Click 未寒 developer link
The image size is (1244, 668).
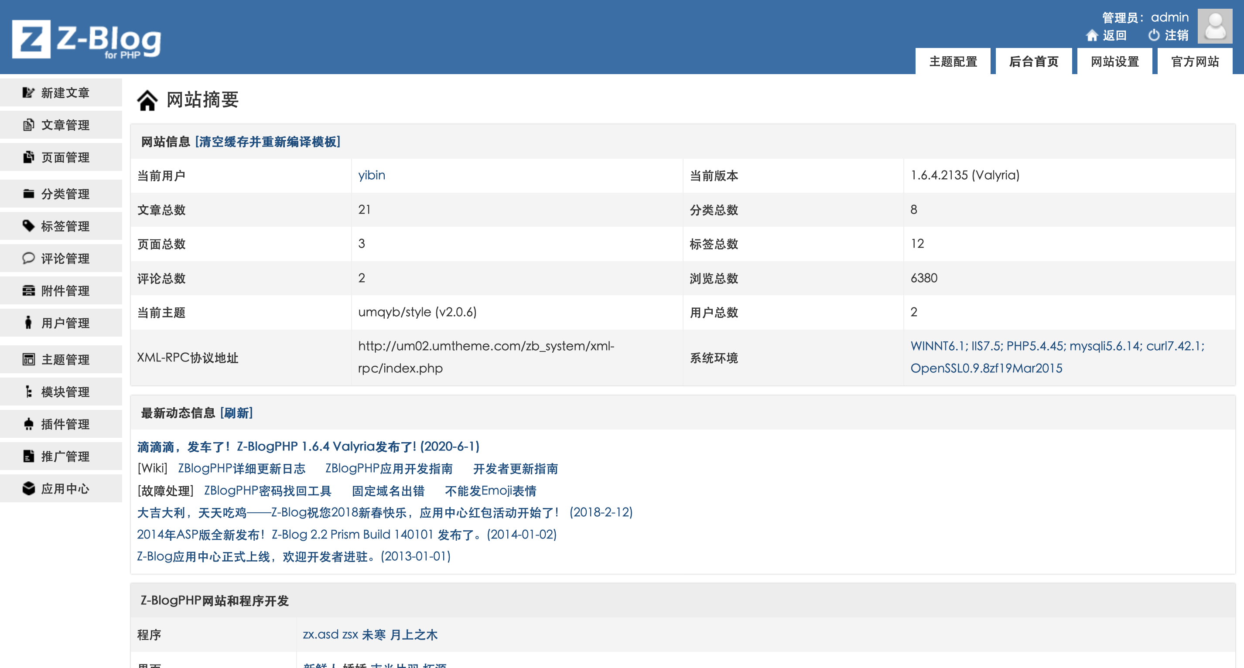point(374,635)
